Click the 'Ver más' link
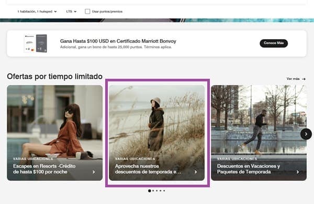The height and width of the screenshot is (204, 314). pyautogui.click(x=293, y=79)
